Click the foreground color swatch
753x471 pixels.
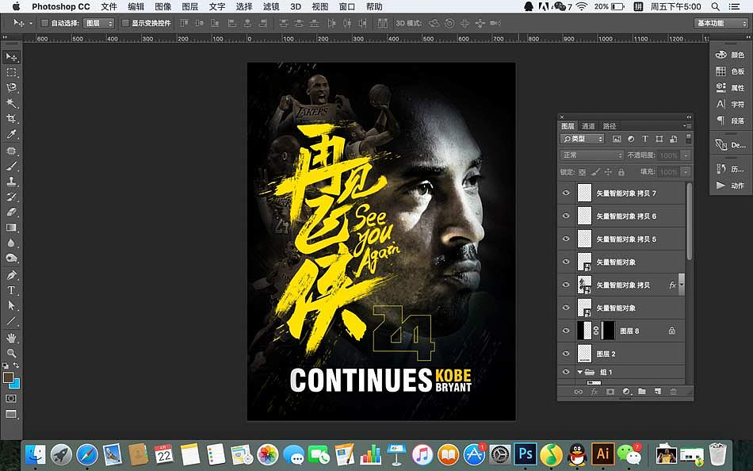pyautogui.click(x=8, y=377)
